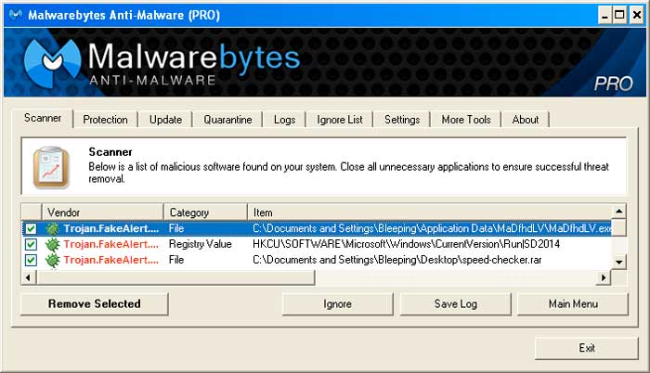Open the Quarantine tab

coord(227,120)
